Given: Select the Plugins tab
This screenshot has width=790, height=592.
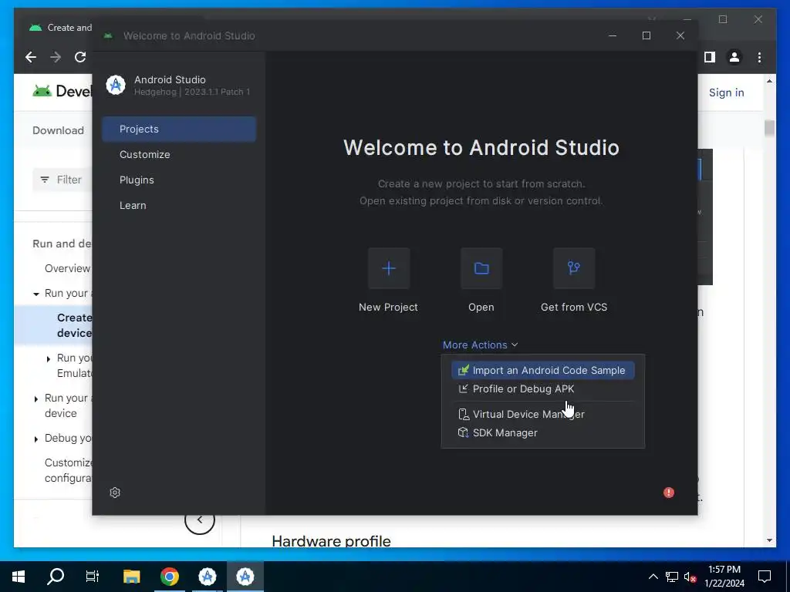Looking at the screenshot, I should pyautogui.click(x=179, y=180).
